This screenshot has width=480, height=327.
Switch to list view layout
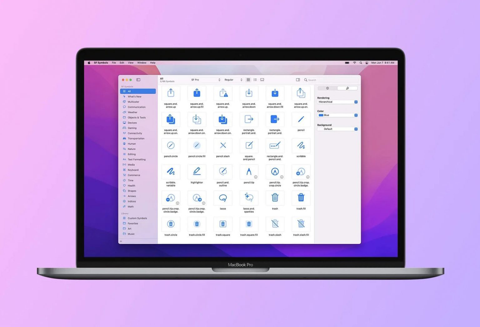(x=255, y=80)
